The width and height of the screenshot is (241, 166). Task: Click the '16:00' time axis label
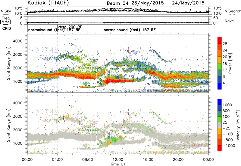tap(148, 159)
